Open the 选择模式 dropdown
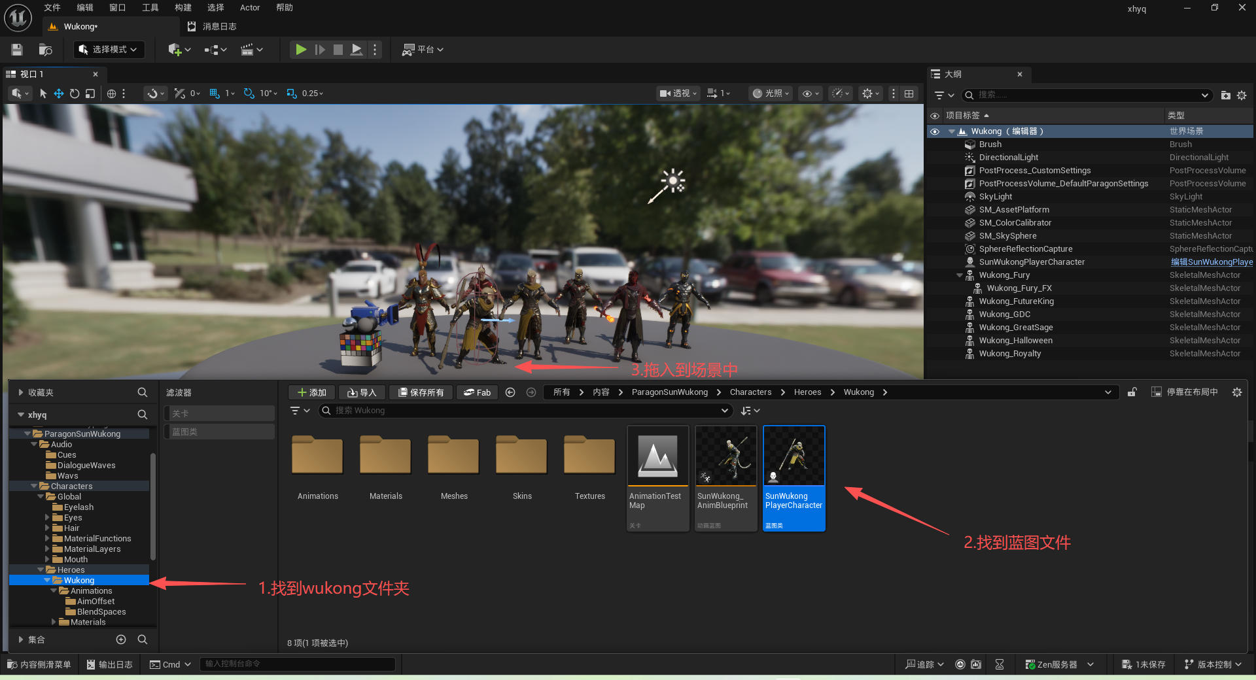The image size is (1256, 680). 109,50
